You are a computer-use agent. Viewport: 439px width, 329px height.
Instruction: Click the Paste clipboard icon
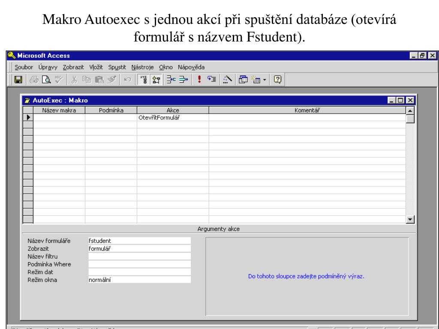pyautogui.click(x=99, y=80)
